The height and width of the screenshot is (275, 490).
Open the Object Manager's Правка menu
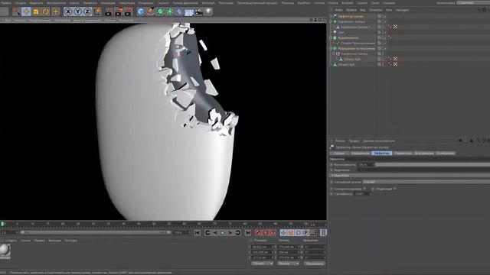(x=351, y=10)
